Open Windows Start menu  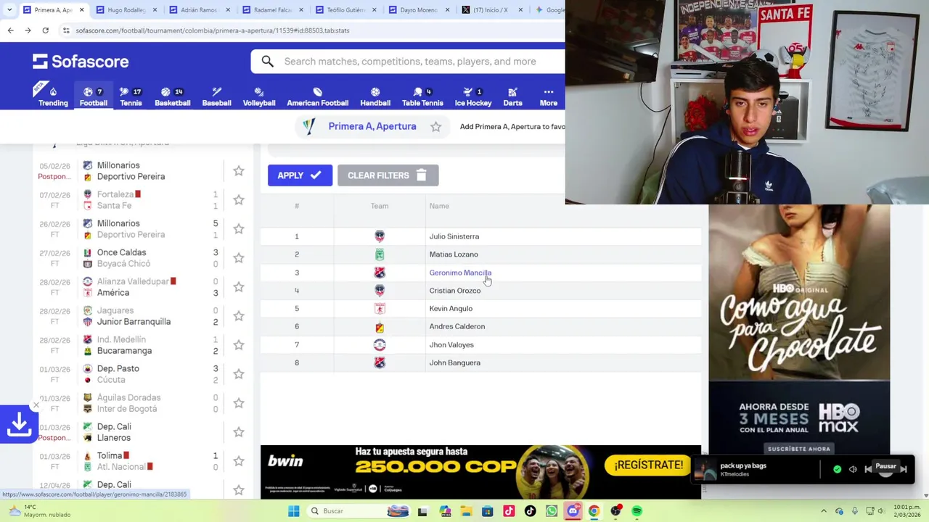coord(294,511)
